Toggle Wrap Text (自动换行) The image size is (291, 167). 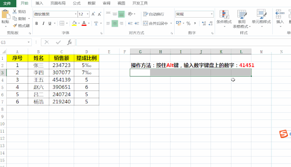click(x=154, y=14)
